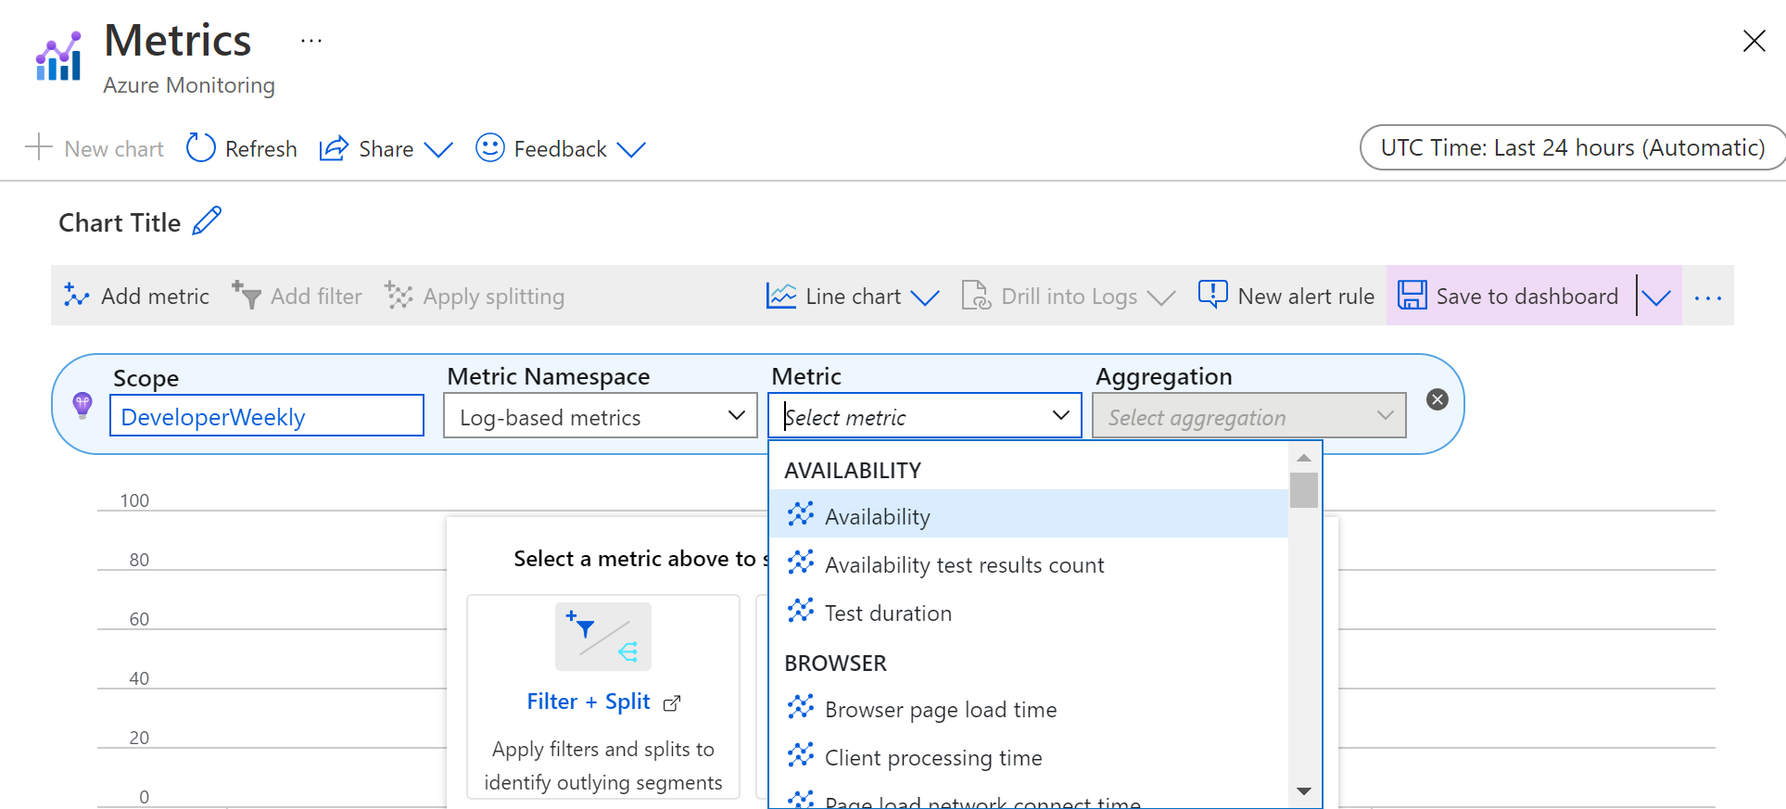This screenshot has height=809, width=1786.
Task: Click the Azure Monitoring subtitle
Action: pyautogui.click(x=189, y=85)
